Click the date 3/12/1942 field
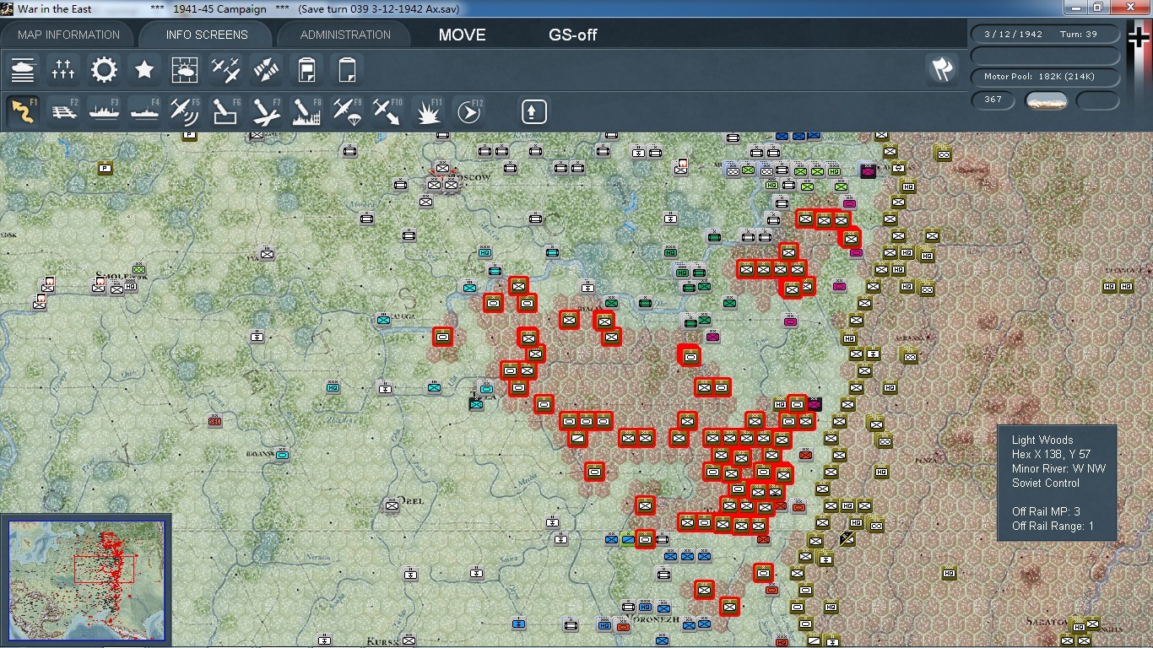Screen dimensions: 1153x648 tap(1013, 35)
